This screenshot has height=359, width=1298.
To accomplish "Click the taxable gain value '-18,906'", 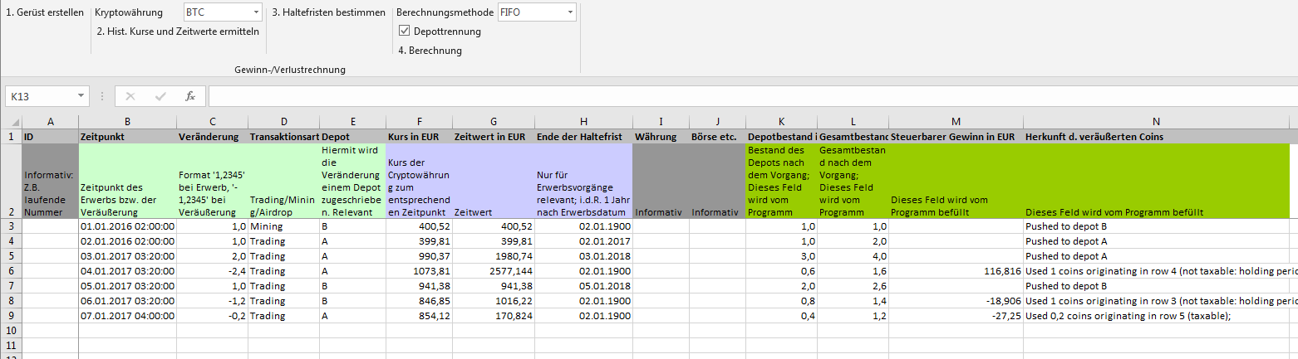I will pyautogui.click(x=956, y=300).
